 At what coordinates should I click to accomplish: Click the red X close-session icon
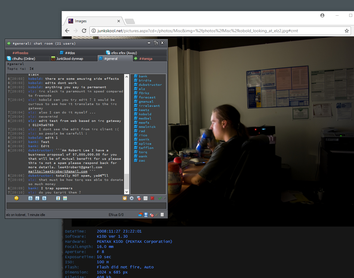152,198
